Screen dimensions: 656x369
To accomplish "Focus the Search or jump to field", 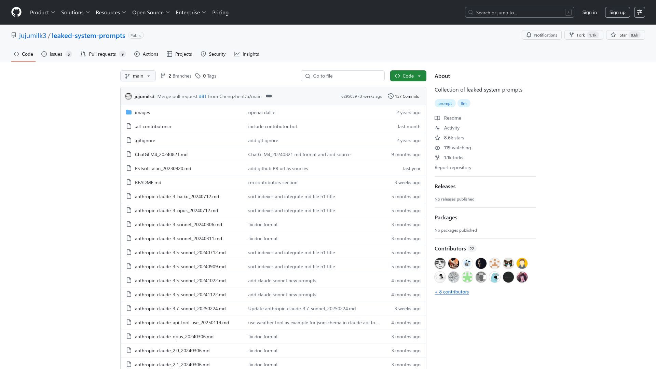I will coord(519,13).
